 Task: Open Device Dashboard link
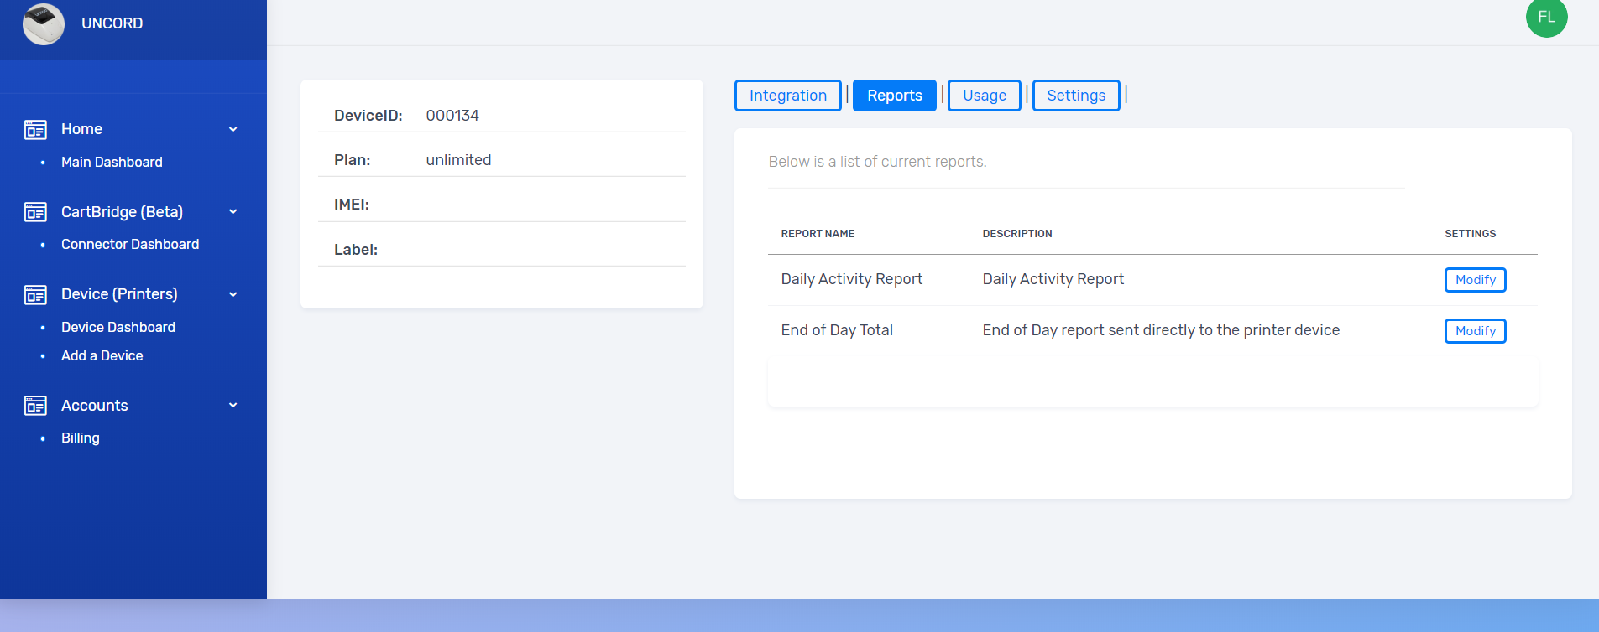pyautogui.click(x=118, y=327)
